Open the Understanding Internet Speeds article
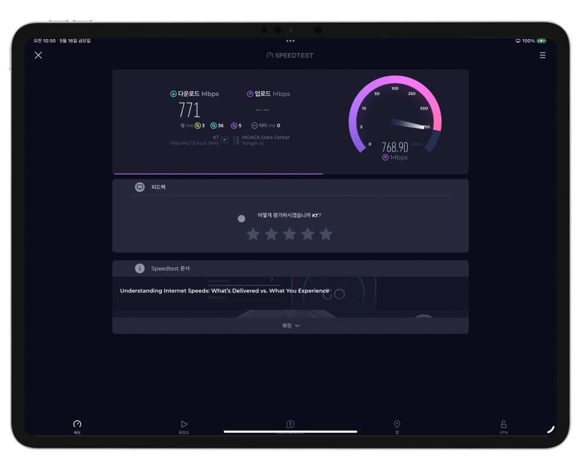The image size is (581, 472). (x=224, y=291)
